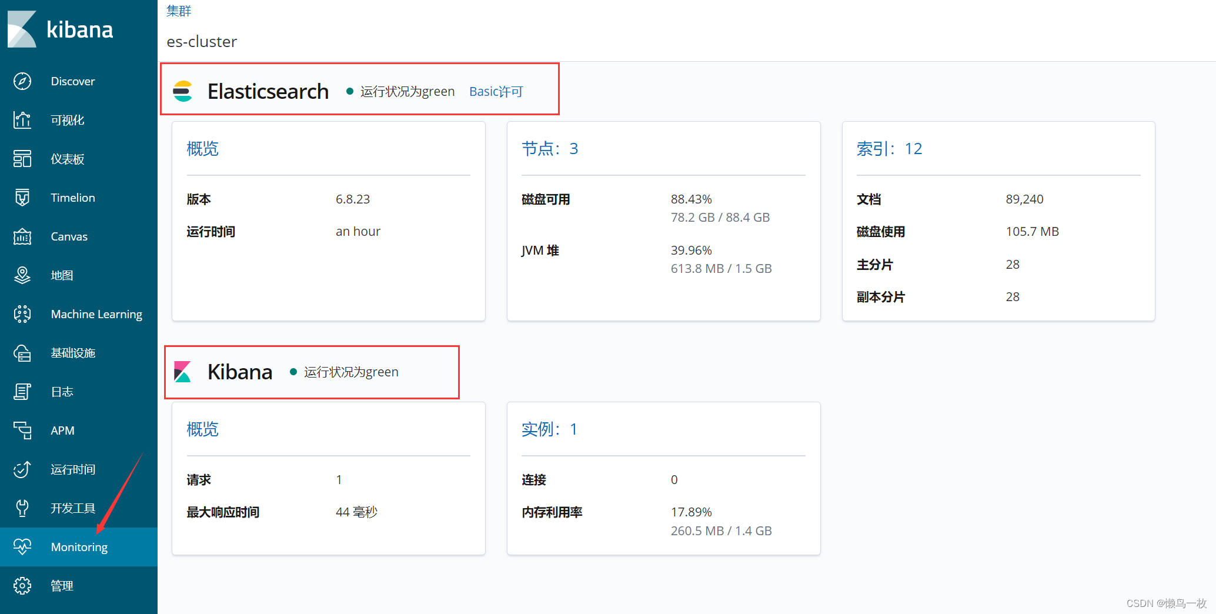This screenshot has height=614, width=1216.
Task: Open 日志 in the sidebar
Action: click(x=79, y=392)
